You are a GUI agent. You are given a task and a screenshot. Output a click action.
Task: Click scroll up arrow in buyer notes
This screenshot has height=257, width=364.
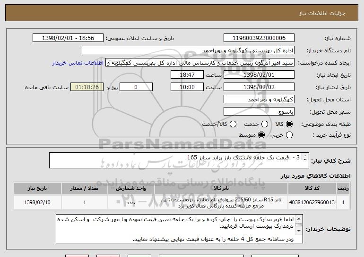point(299,218)
